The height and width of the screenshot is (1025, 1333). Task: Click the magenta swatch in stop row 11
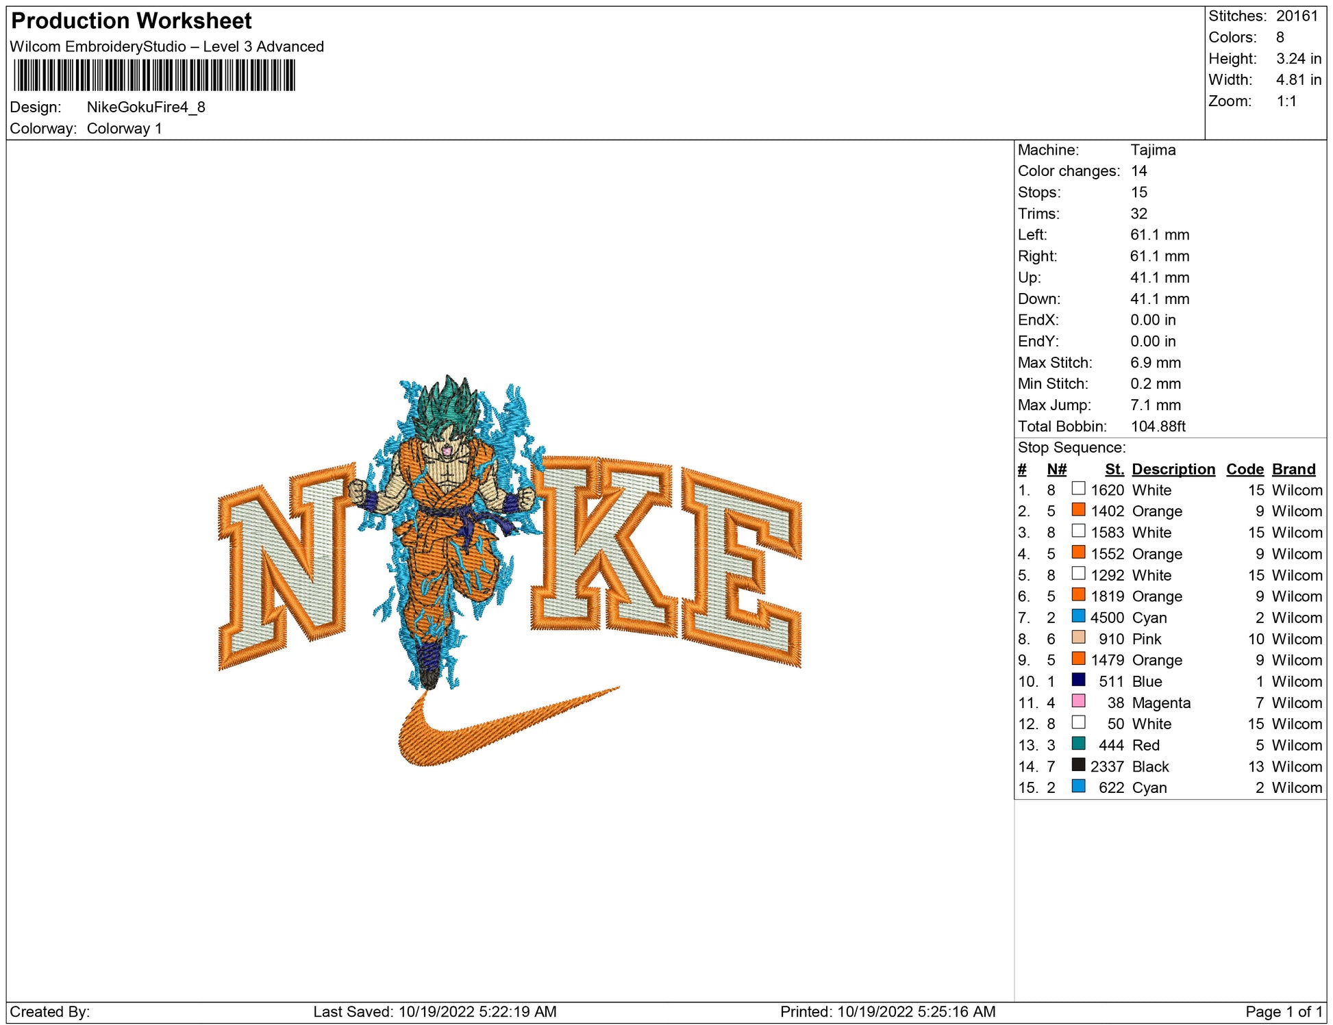click(x=1078, y=700)
